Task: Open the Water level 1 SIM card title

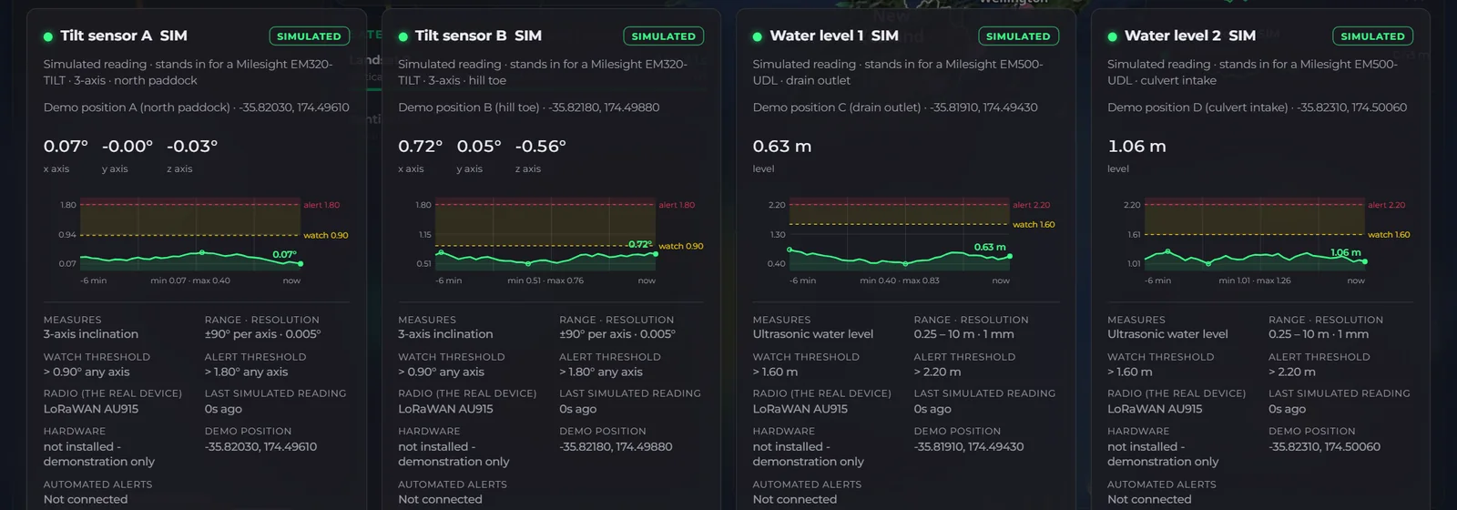Action: [834, 36]
